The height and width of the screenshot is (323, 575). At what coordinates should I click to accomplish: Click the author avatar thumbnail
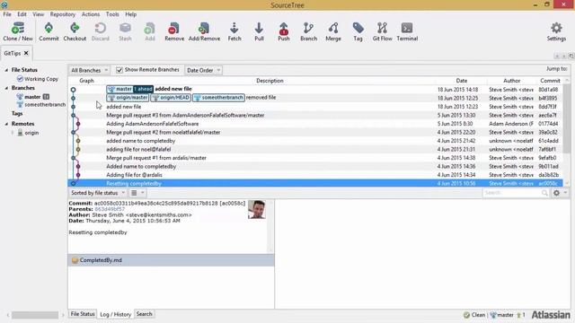[x=256, y=209]
